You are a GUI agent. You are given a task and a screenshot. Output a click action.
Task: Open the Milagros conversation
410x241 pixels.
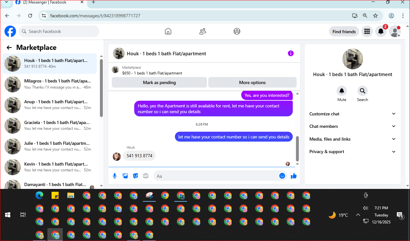click(x=50, y=84)
